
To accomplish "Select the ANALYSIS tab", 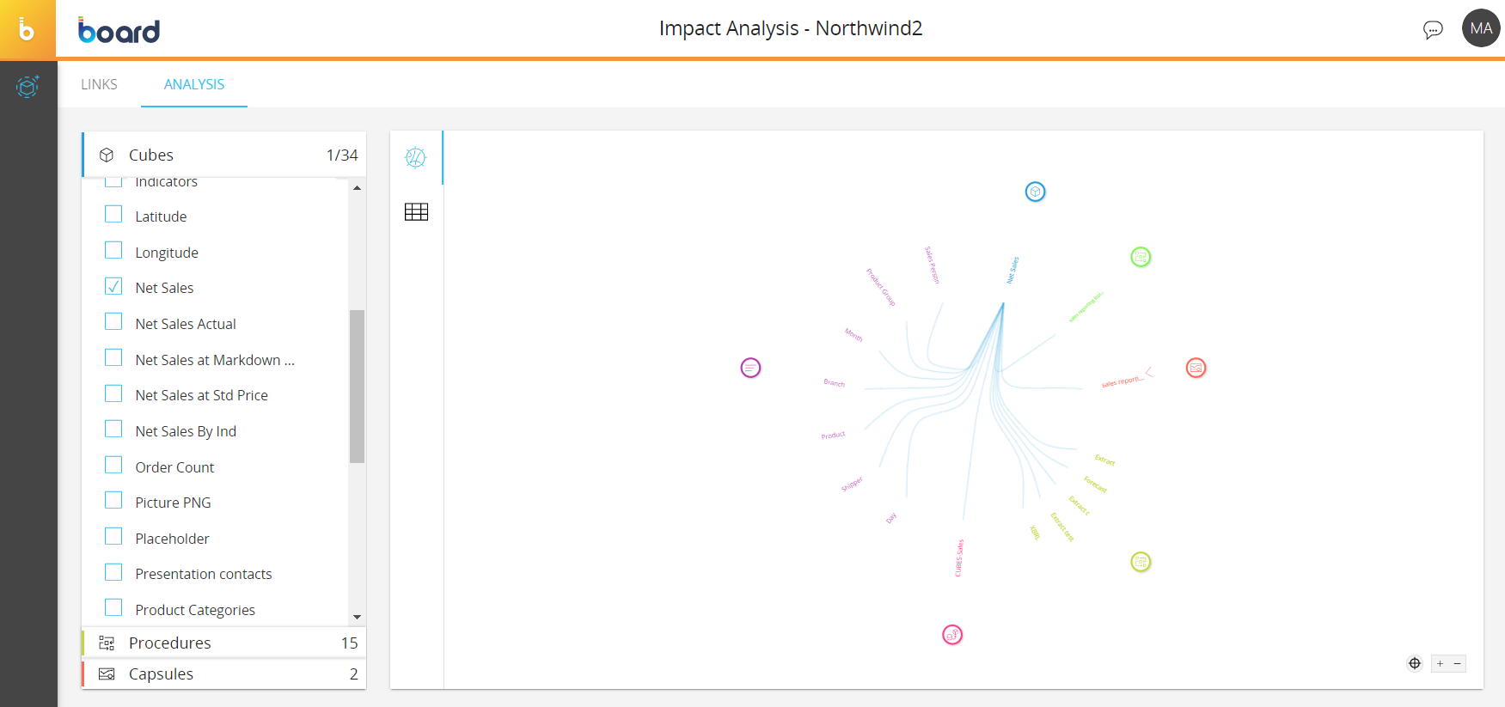I will pos(194,84).
